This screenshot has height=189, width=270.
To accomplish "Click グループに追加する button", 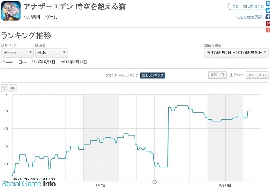I will point(248,6).
